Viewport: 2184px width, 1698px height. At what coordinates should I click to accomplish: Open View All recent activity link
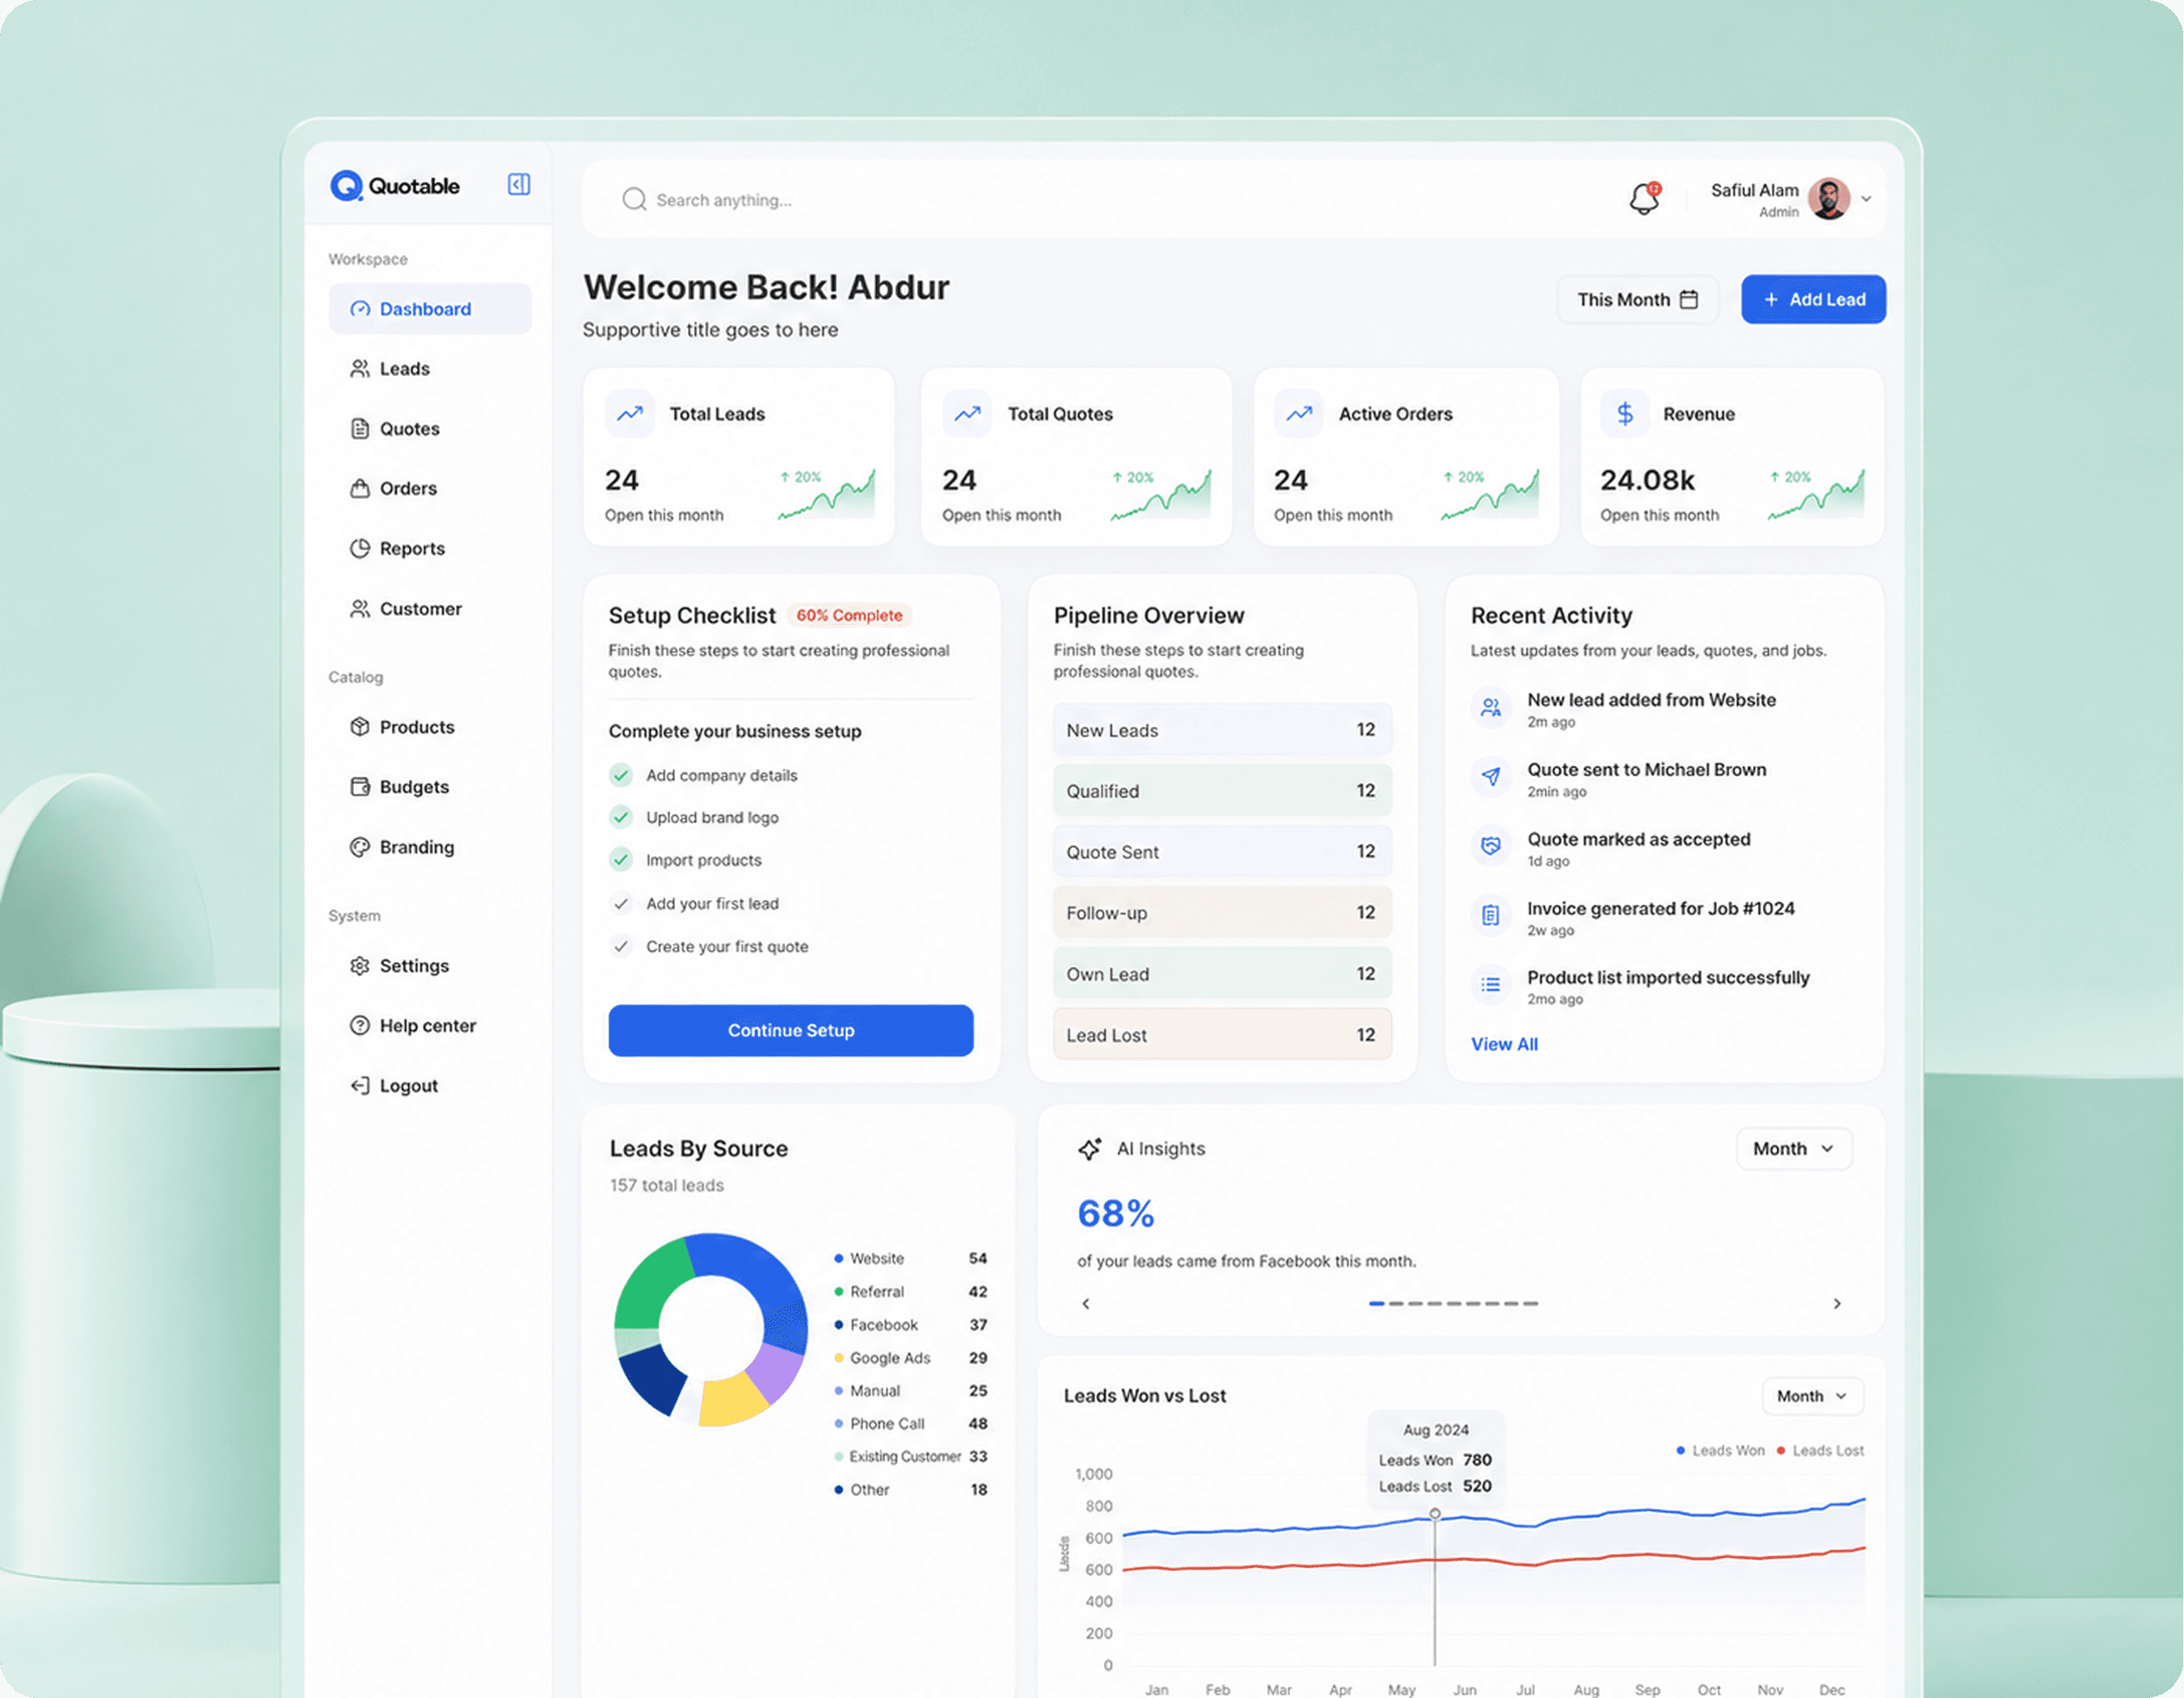point(1504,1045)
